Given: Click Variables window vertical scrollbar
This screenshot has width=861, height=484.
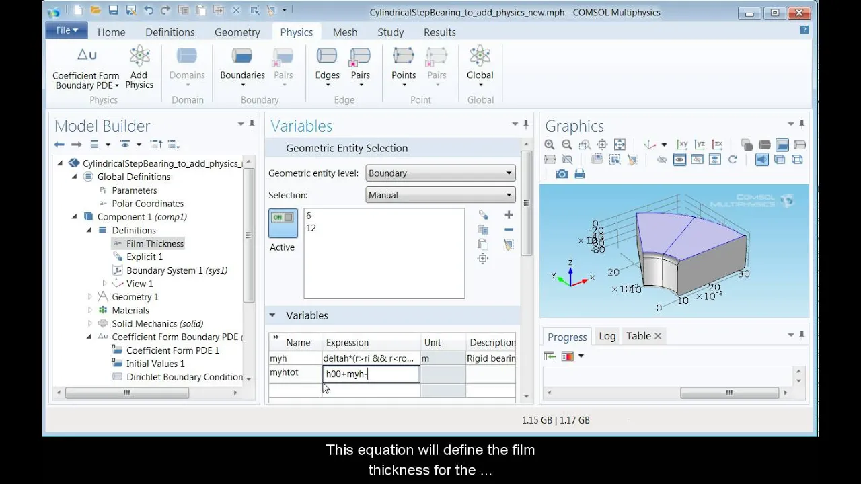Looking at the screenshot, I should coord(526,202).
